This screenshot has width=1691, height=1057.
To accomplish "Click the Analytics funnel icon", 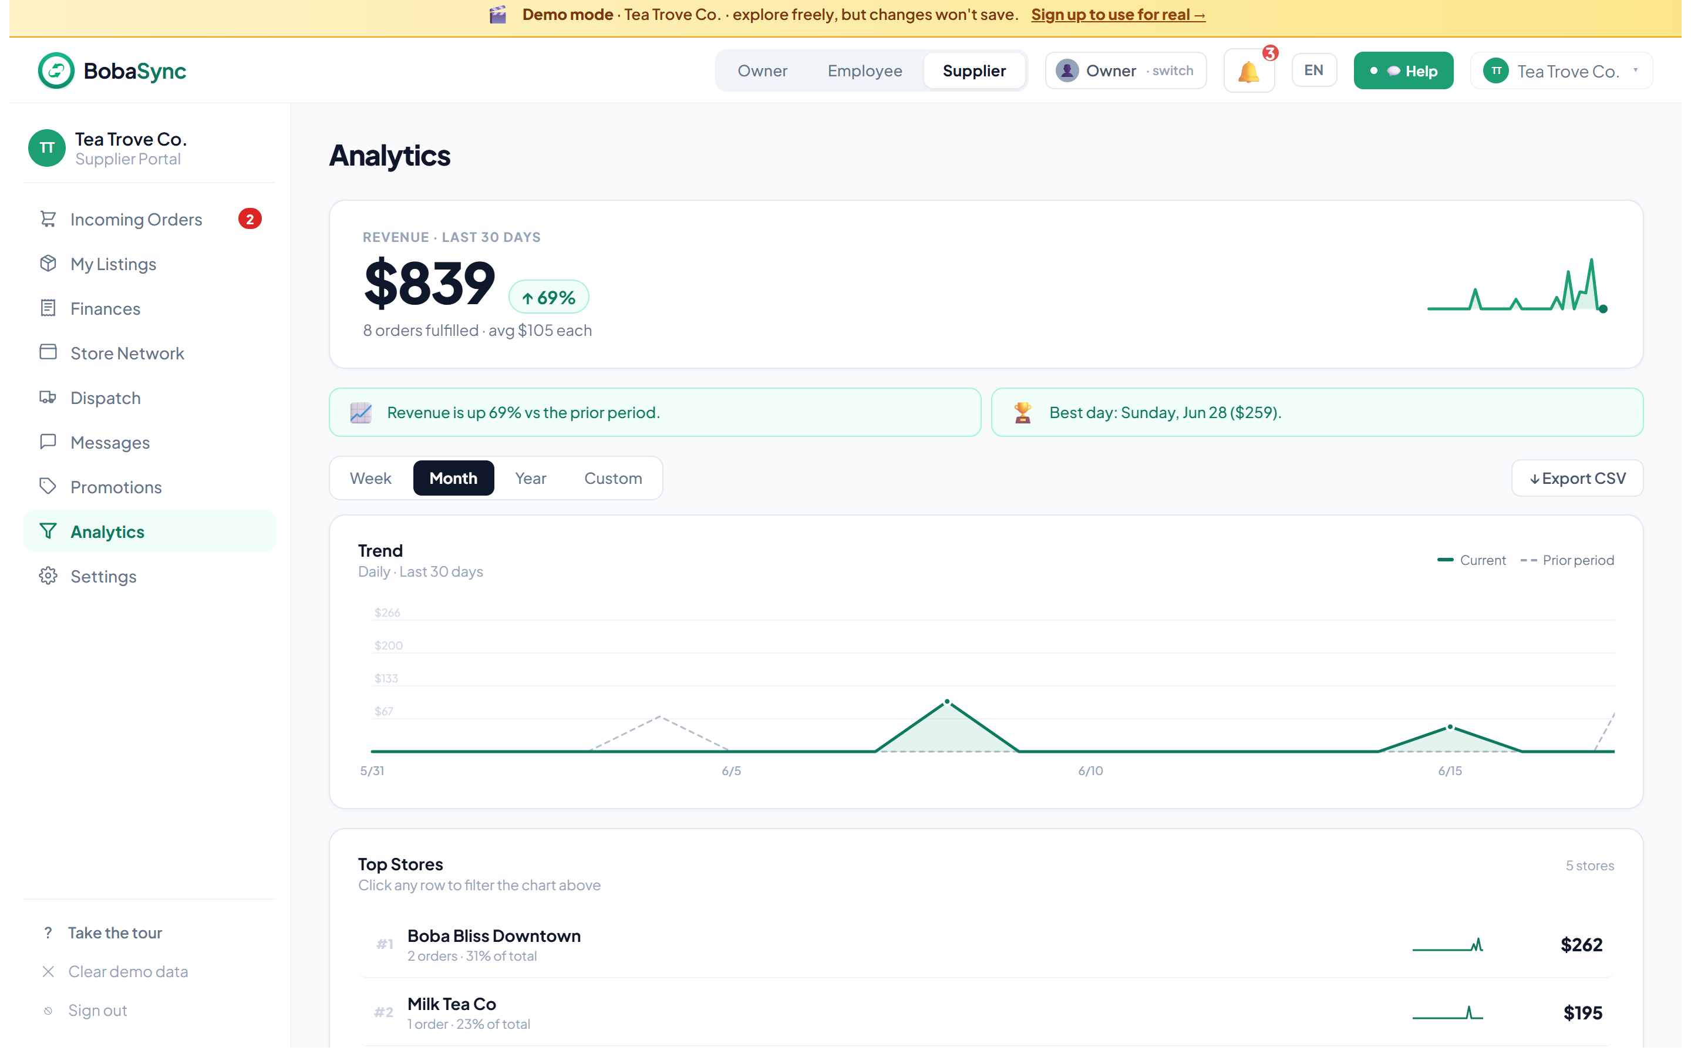I will click(x=48, y=531).
